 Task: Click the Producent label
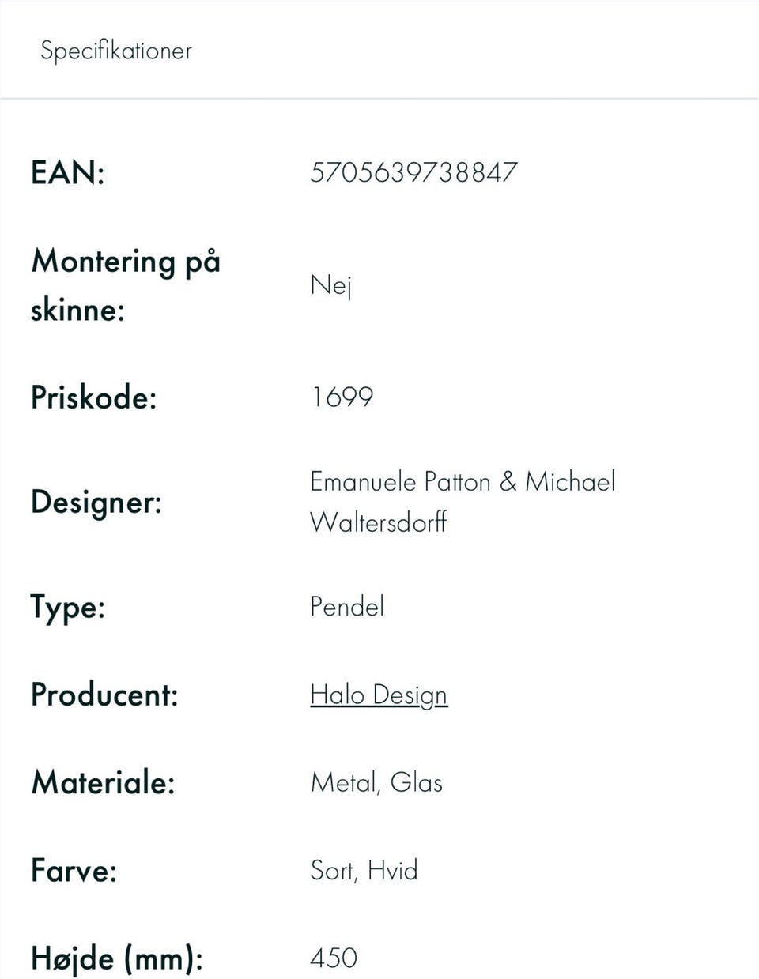(x=104, y=695)
